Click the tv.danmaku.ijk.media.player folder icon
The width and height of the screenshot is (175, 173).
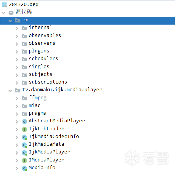[18, 90]
